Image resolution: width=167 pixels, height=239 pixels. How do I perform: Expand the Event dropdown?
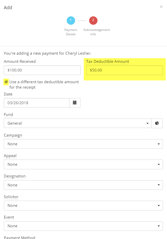point(83,226)
